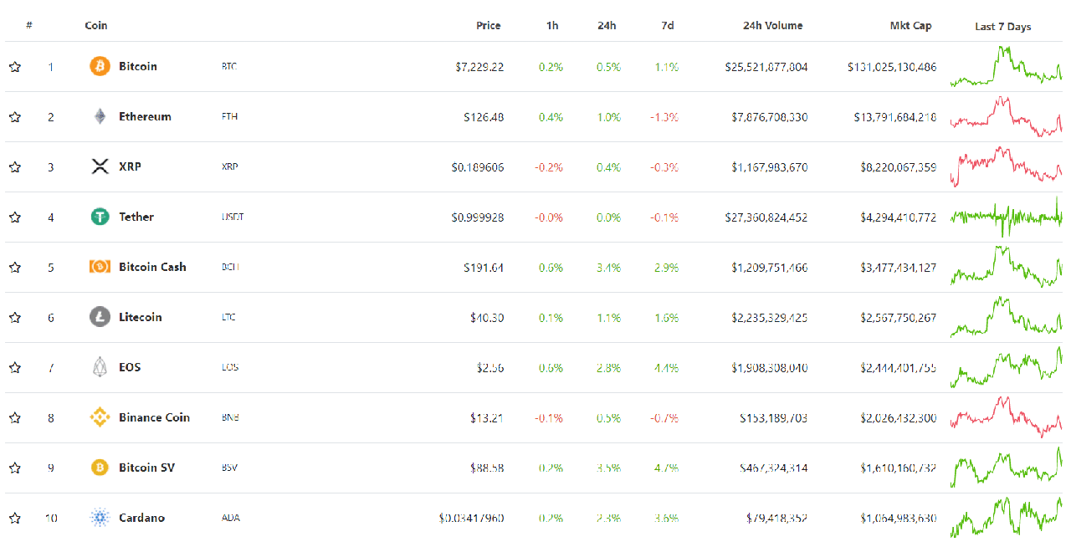Favorite Ethereum with its star
The image size is (1071, 547).
tap(15, 117)
